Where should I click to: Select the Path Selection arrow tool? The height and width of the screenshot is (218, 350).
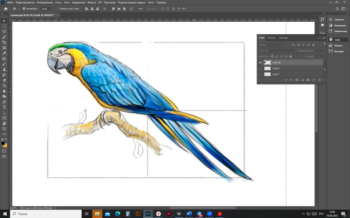click(4, 113)
